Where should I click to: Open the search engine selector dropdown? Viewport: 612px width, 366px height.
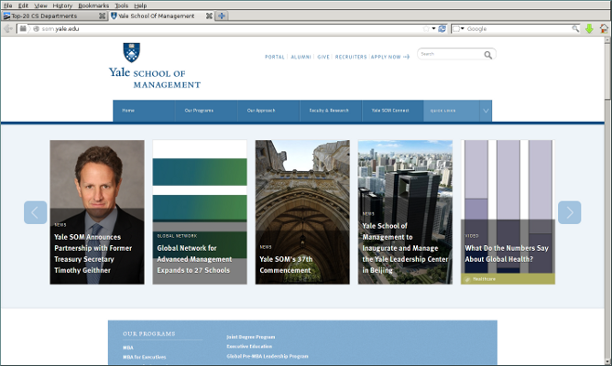pos(458,29)
